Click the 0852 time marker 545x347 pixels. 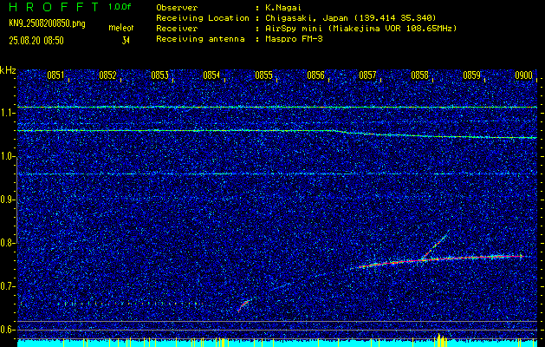point(107,75)
